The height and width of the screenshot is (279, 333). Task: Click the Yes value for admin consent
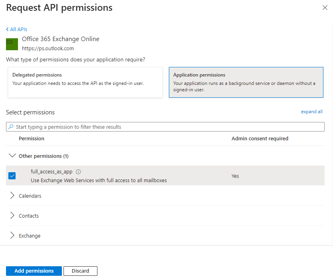click(235, 176)
